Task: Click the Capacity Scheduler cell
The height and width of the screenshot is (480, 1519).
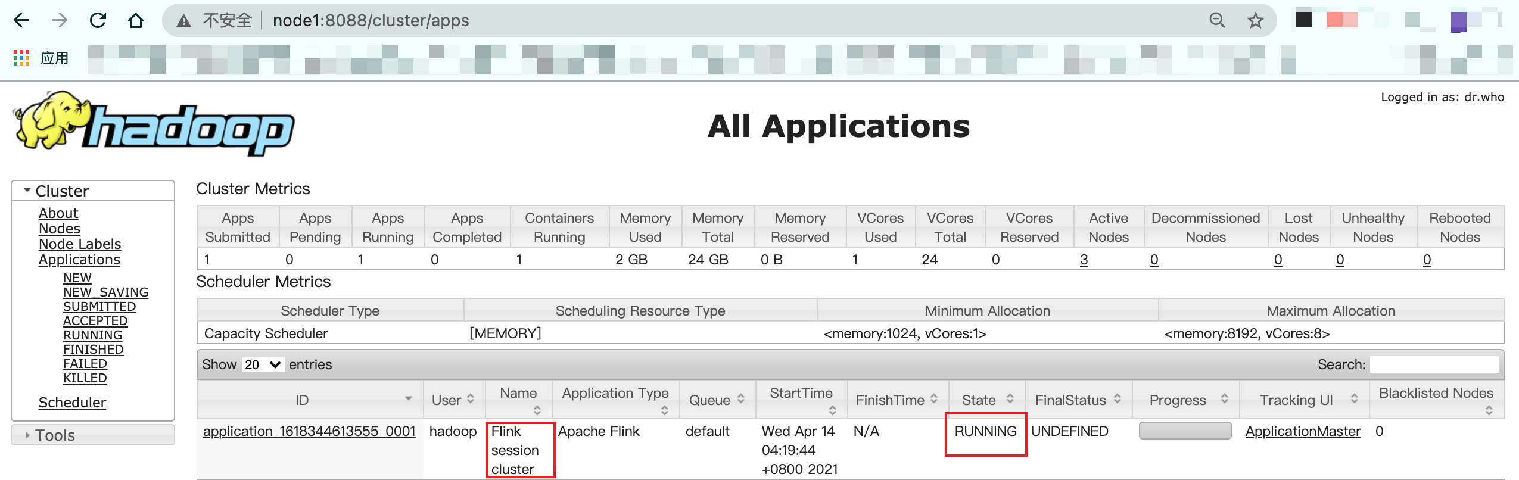Action: tap(266, 333)
